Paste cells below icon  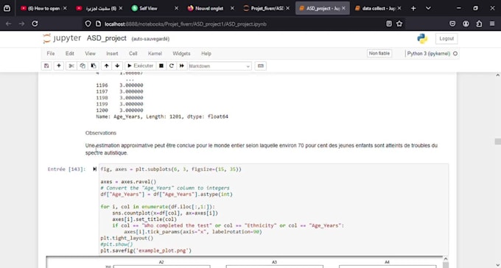point(94,66)
